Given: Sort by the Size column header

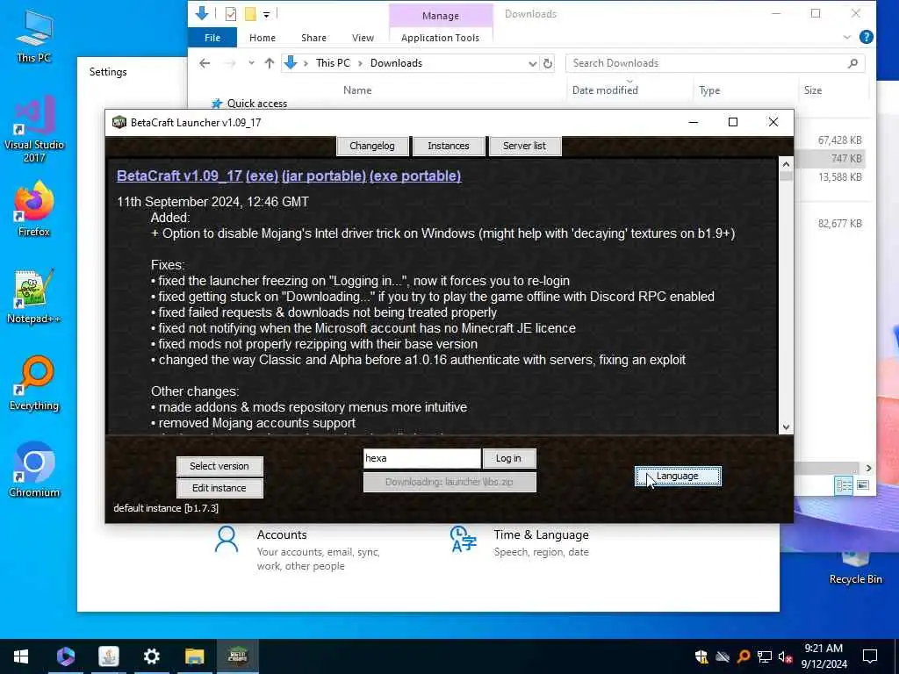Looking at the screenshot, I should (x=812, y=90).
